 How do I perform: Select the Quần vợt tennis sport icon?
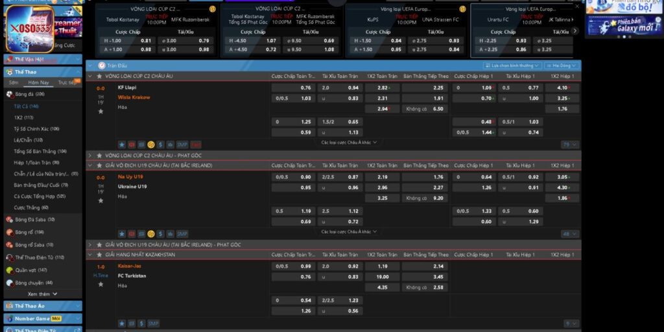10,270
